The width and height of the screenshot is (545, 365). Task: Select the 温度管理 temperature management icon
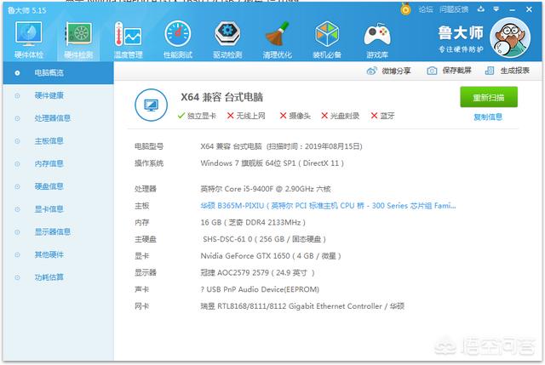point(128,37)
